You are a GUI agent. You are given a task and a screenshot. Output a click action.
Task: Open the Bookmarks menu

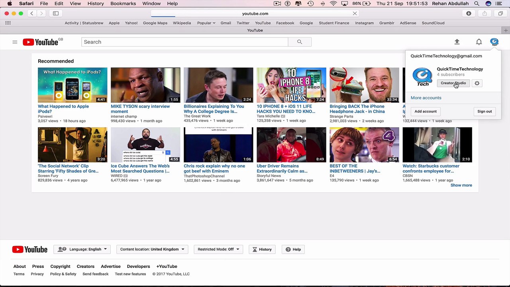(123, 4)
